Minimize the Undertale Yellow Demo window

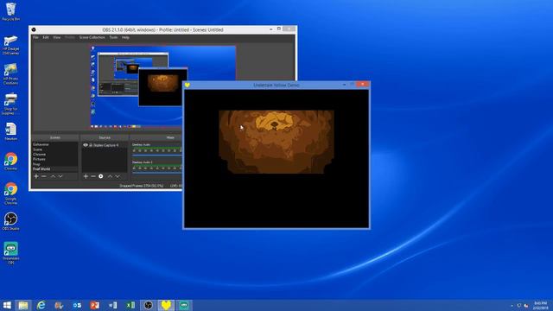pos(344,85)
